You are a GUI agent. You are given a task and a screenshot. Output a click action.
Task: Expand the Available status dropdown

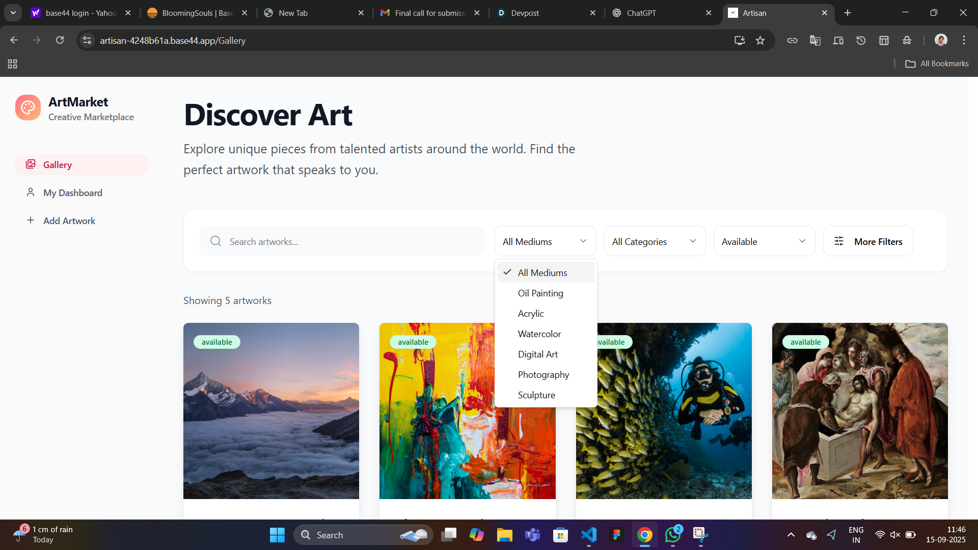(x=764, y=241)
